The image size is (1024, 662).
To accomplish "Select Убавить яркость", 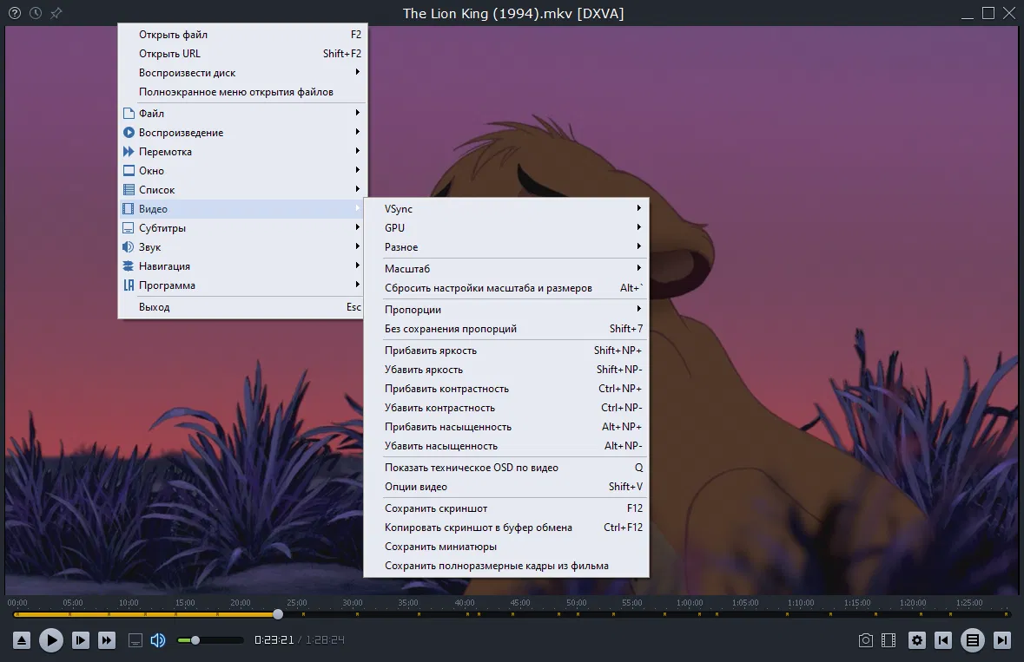I will [x=506, y=369].
